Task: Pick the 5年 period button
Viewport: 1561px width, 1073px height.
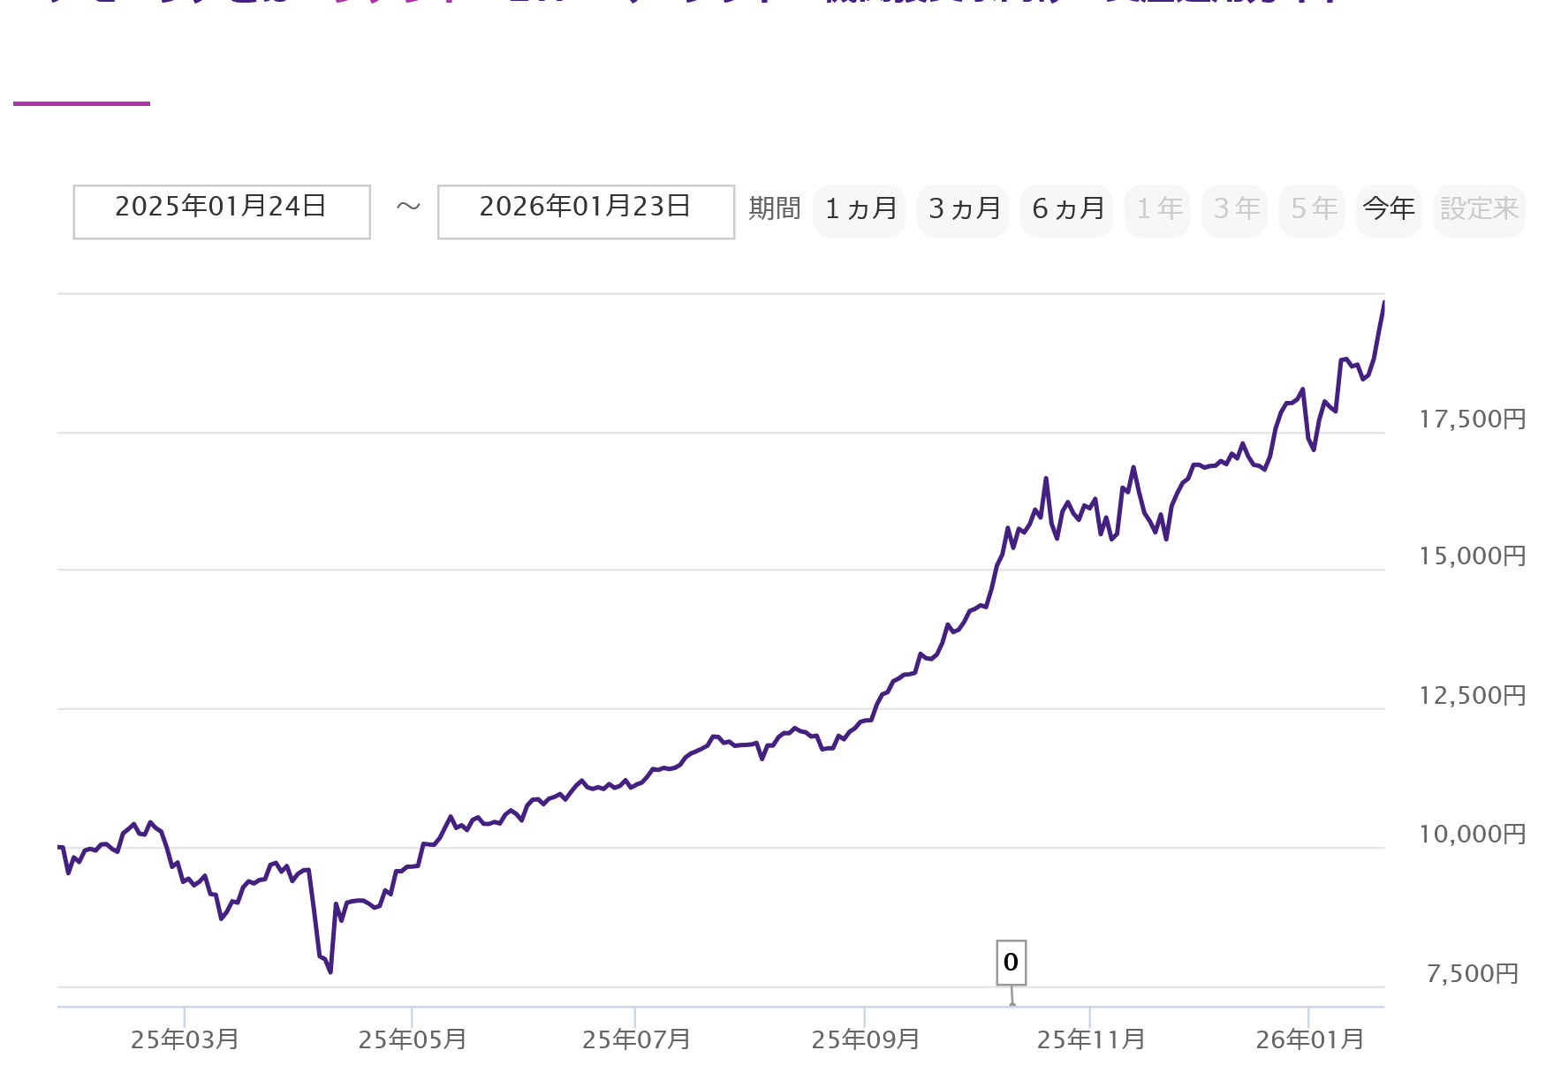Action: pyautogui.click(x=1312, y=210)
